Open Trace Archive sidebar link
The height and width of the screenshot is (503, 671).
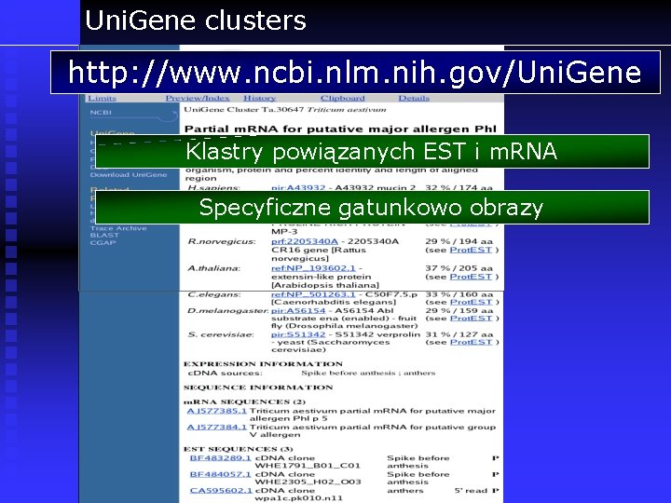[118, 228]
